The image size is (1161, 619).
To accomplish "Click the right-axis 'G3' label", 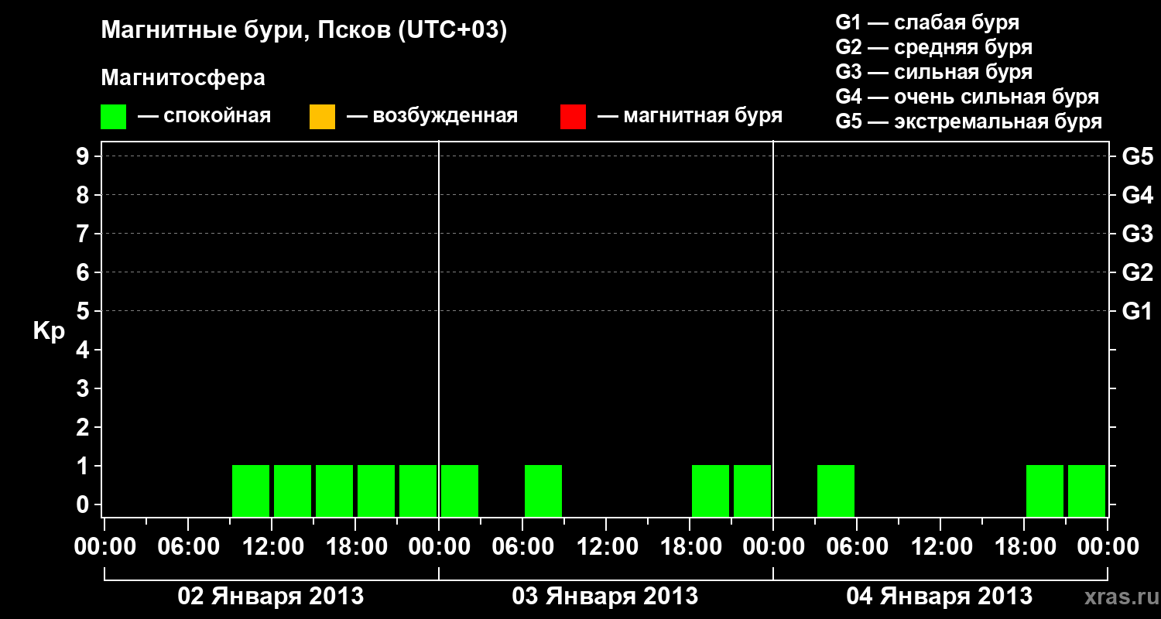I will (1138, 234).
